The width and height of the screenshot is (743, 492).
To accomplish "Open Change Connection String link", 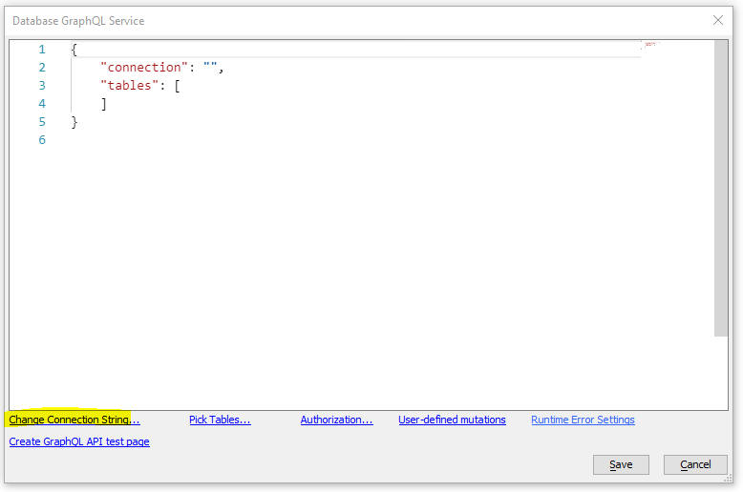I will pos(74,420).
